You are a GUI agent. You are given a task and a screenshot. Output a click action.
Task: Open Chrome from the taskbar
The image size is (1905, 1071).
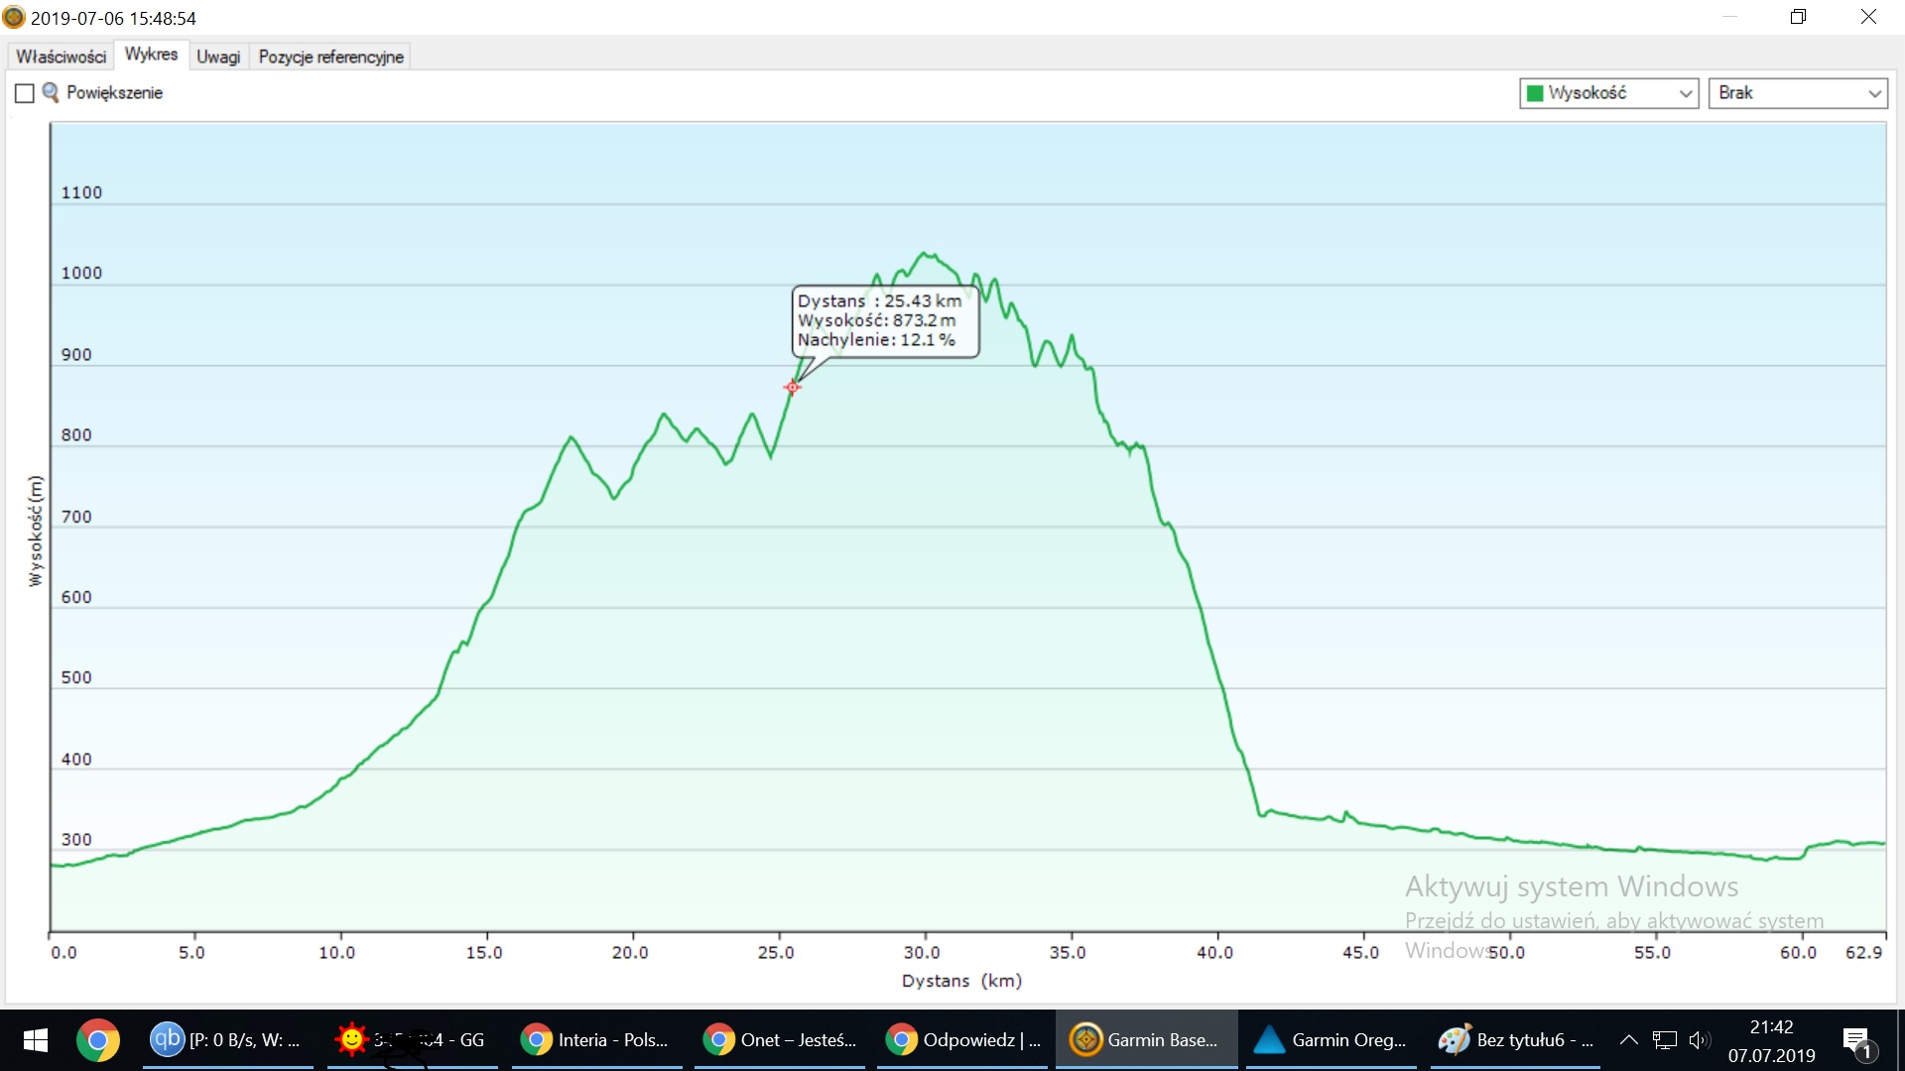97,1039
